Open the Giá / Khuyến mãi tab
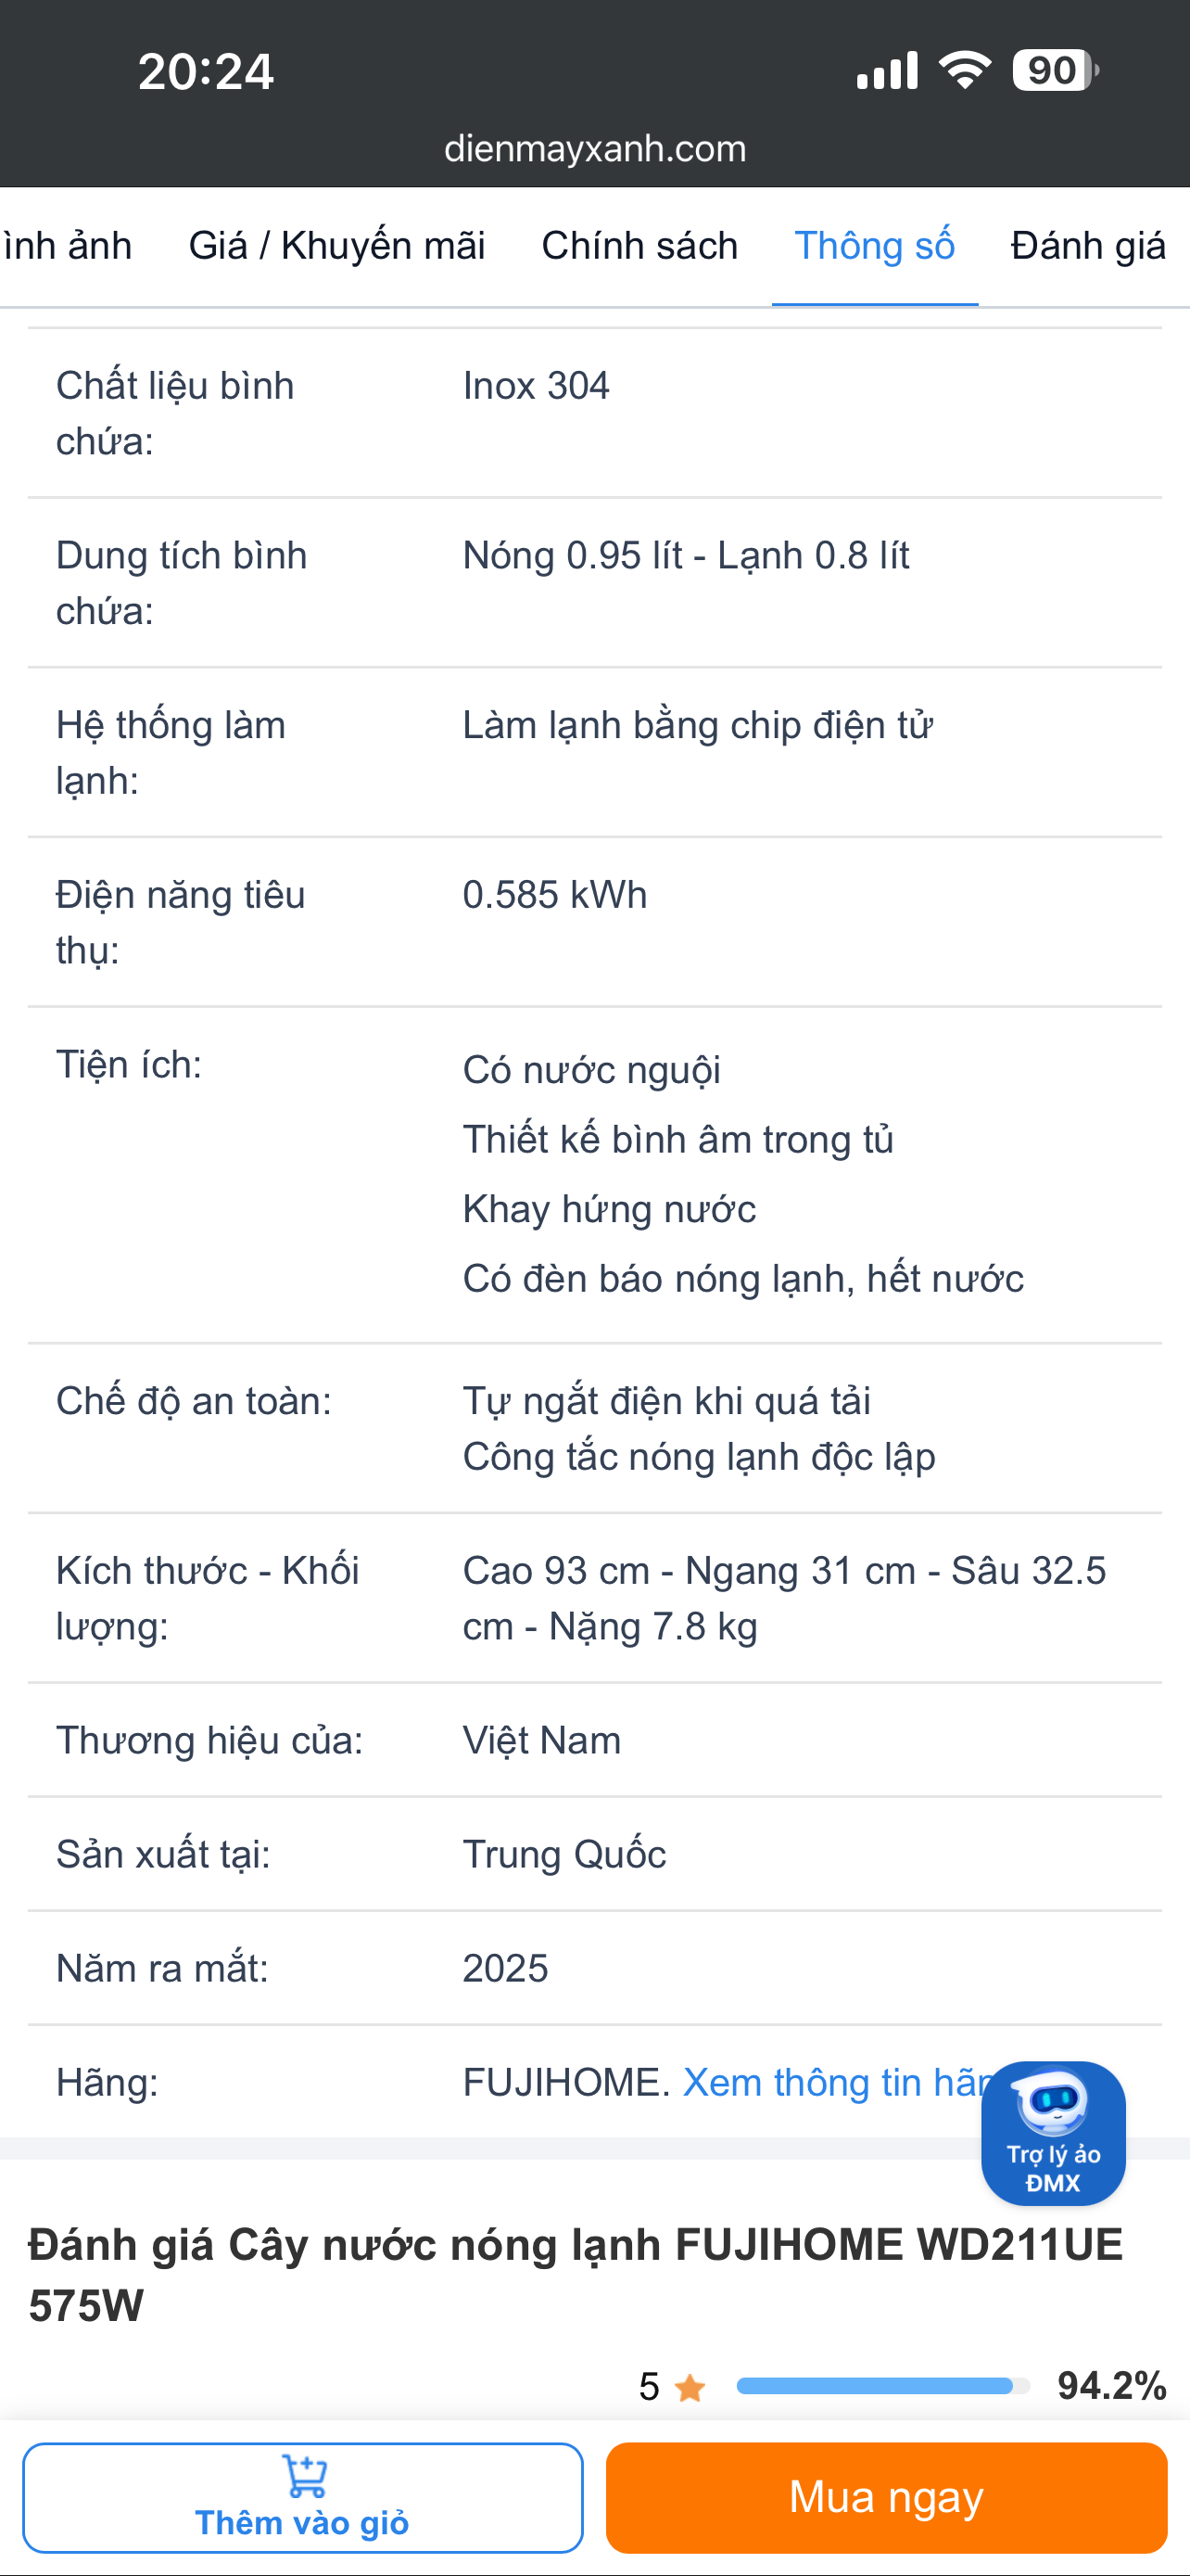Screen dimensions: 1190x2576 click(336, 246)
